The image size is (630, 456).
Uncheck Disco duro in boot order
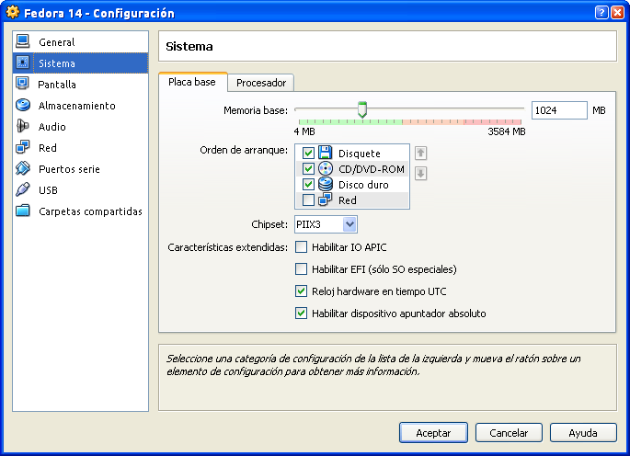point(308,185)
